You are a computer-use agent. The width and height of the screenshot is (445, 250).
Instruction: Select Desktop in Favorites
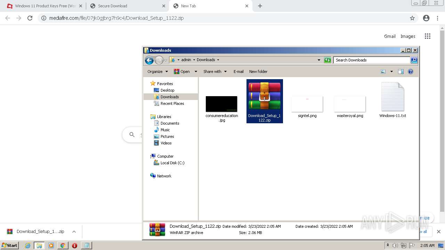(167, 90)
